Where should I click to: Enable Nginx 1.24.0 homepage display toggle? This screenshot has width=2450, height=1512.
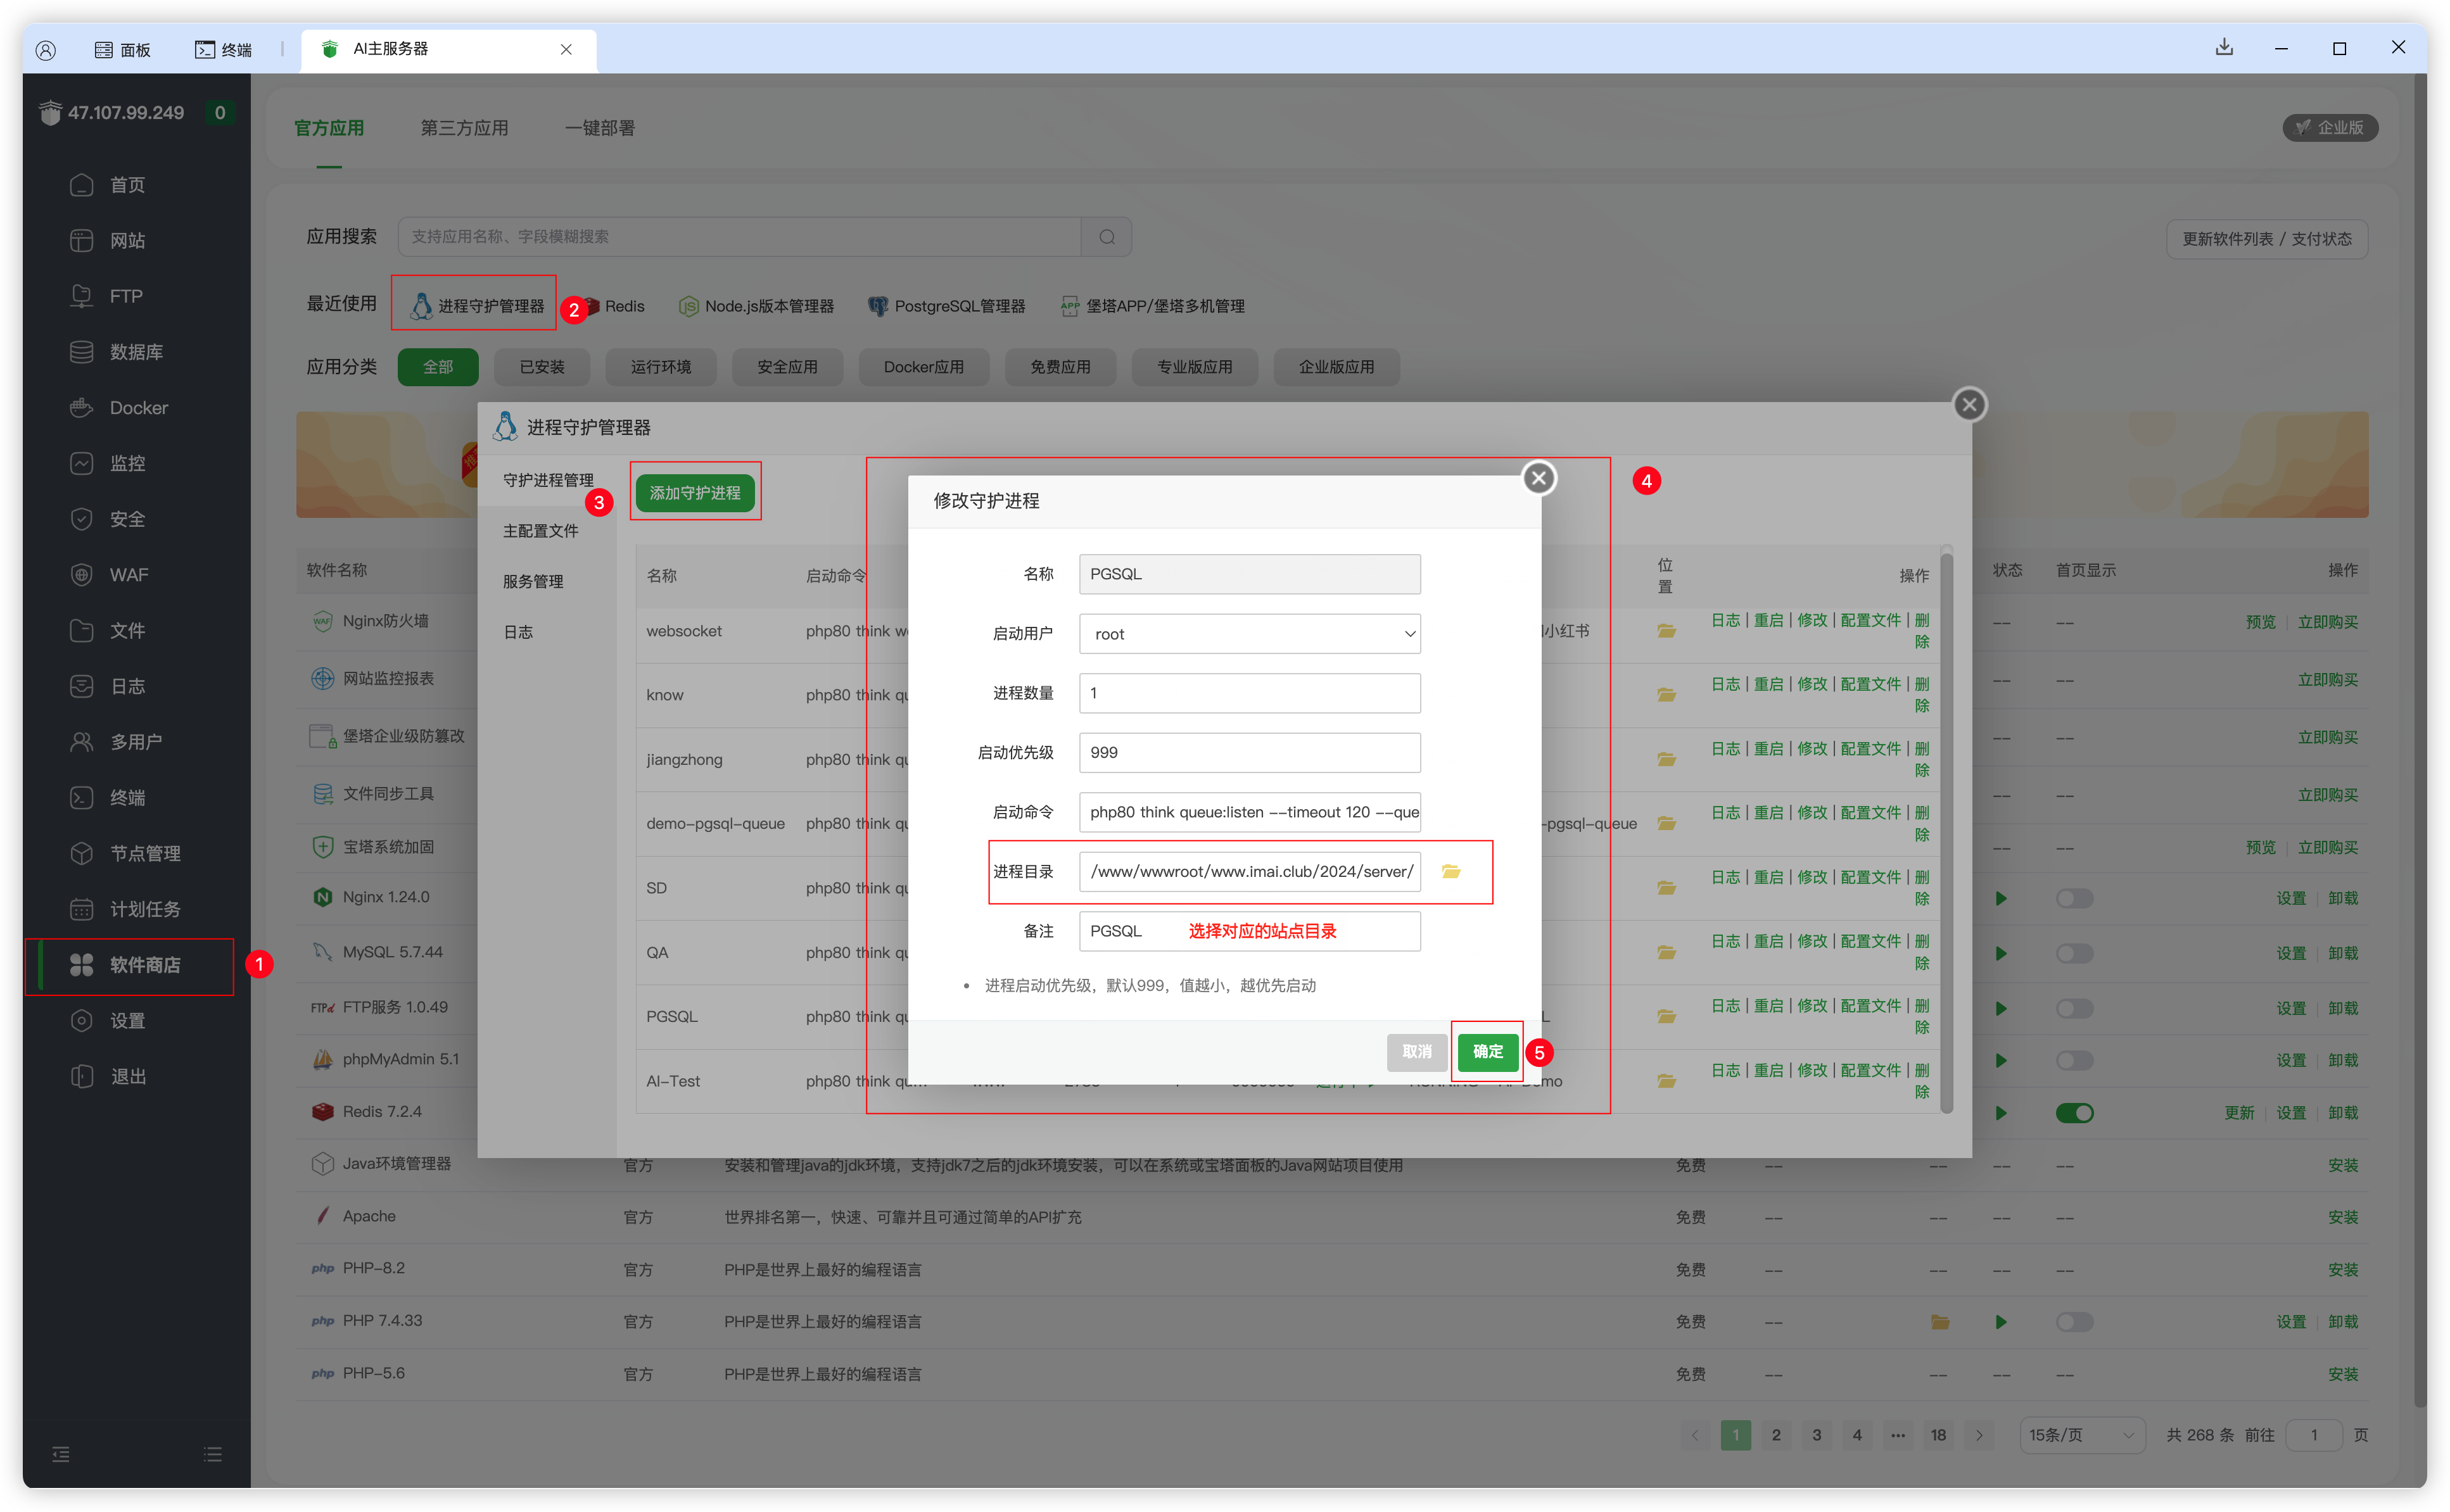(x=2074, y=898)
